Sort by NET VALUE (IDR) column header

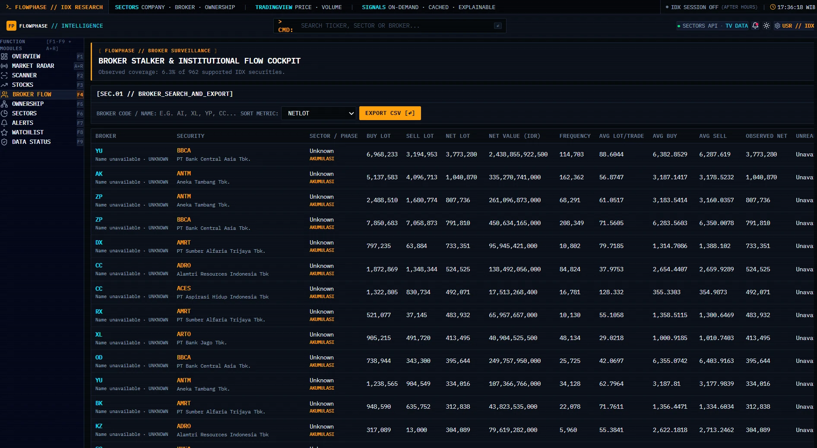point(514,136)
